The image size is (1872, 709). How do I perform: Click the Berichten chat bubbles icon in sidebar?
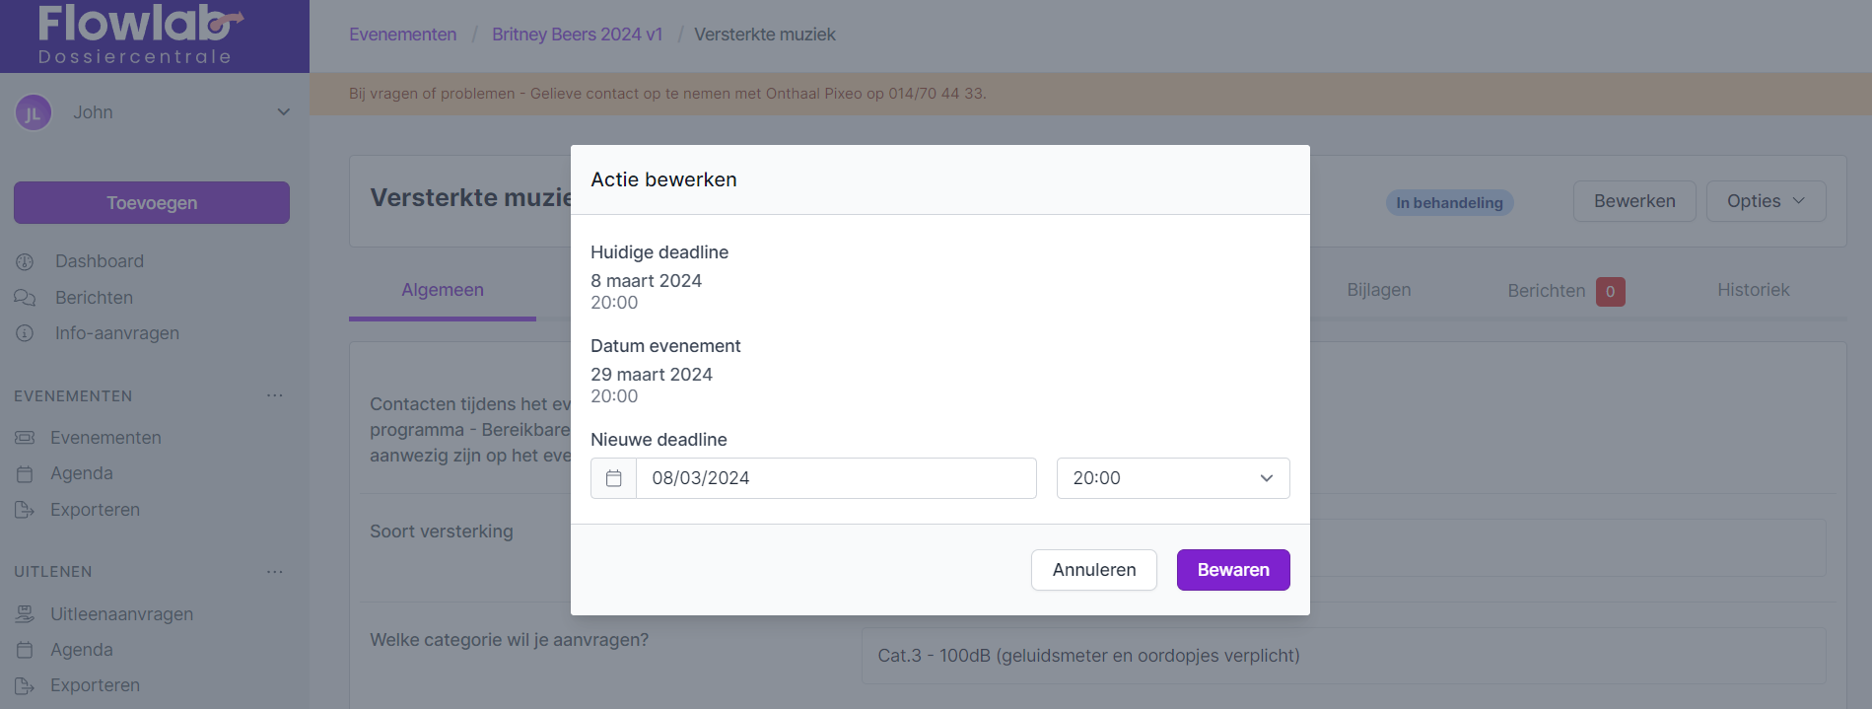coord(25,298)
